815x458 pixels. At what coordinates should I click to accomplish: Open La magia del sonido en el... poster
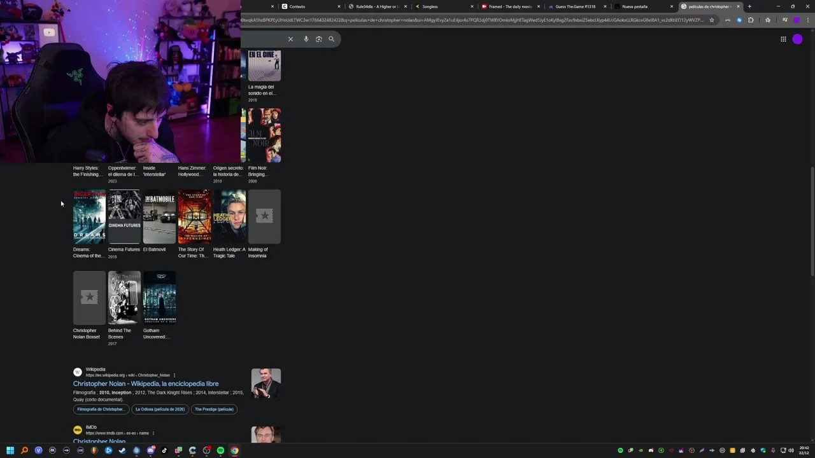(x=264, y=66)
